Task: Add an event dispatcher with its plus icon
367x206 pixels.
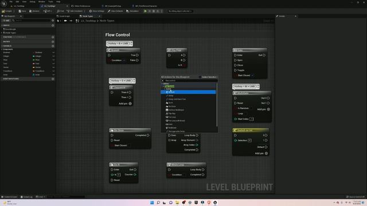Action: (53, 79)
